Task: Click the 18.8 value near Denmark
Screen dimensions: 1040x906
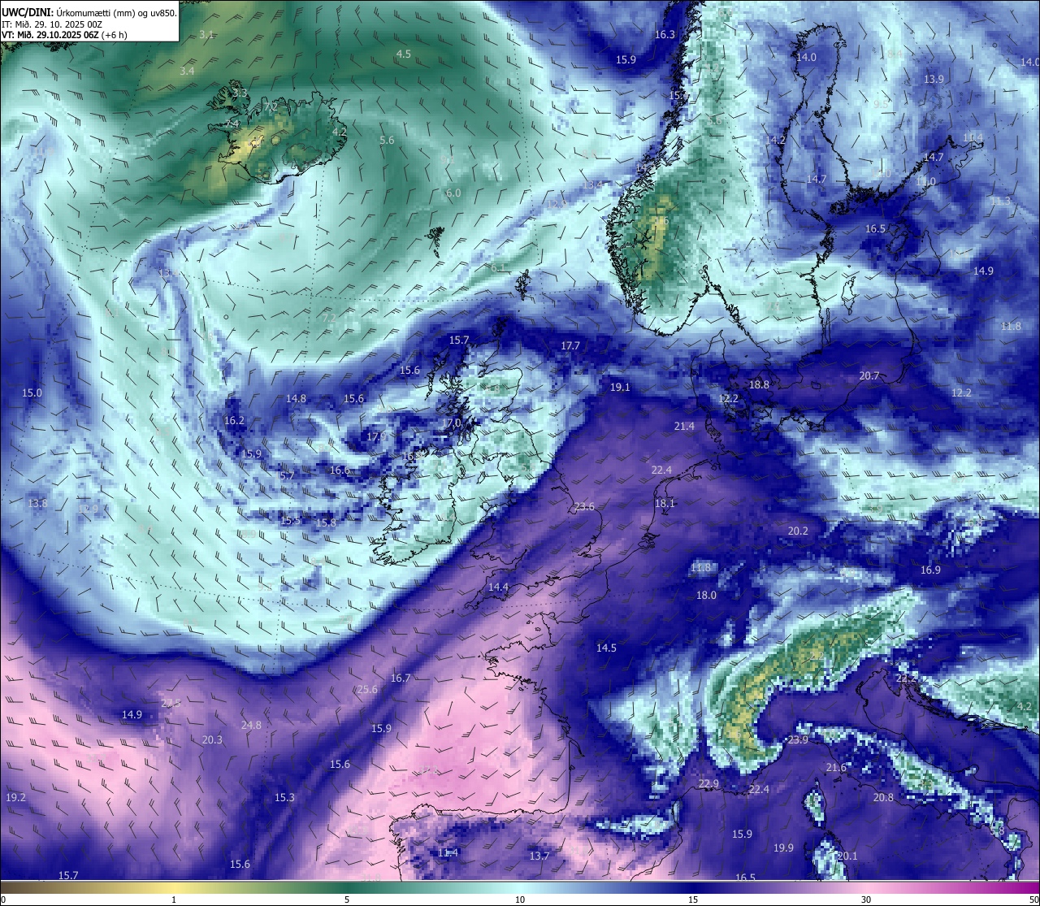Action: pyautogui.click(x=759, y=385)
